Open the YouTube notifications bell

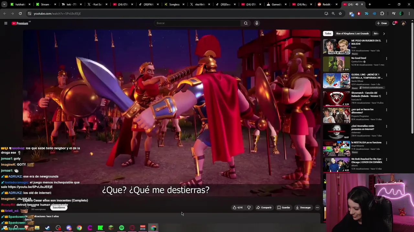pos(394,23)
